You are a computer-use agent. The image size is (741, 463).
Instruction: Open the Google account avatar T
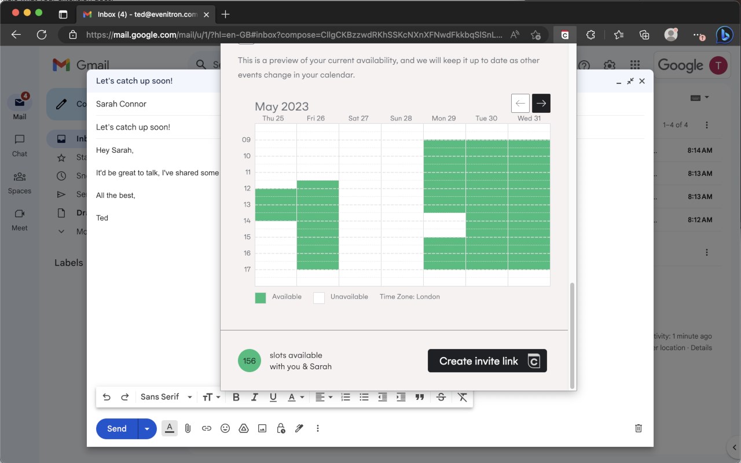click(718, 65)
